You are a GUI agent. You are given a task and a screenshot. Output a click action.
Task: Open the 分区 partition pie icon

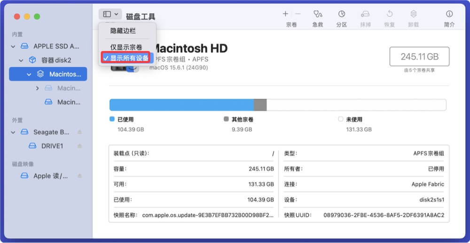341,14
